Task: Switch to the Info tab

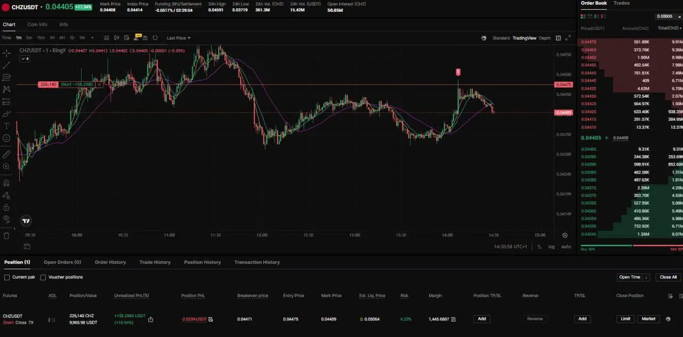Action: point(63,25)
